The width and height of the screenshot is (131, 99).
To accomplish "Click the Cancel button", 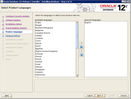I will coord(124,96).
